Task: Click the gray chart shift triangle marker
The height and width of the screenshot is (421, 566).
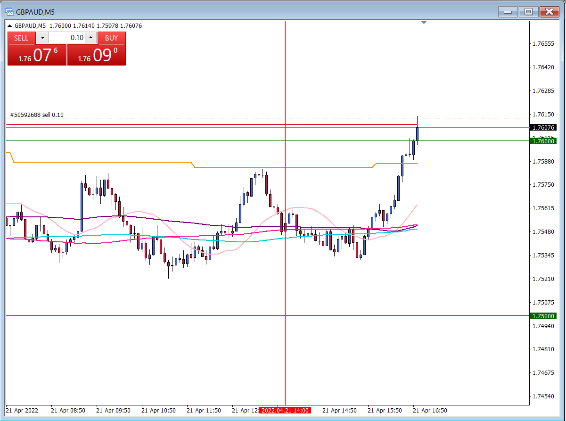Action: pyautogui.click(x=424, y=22)
